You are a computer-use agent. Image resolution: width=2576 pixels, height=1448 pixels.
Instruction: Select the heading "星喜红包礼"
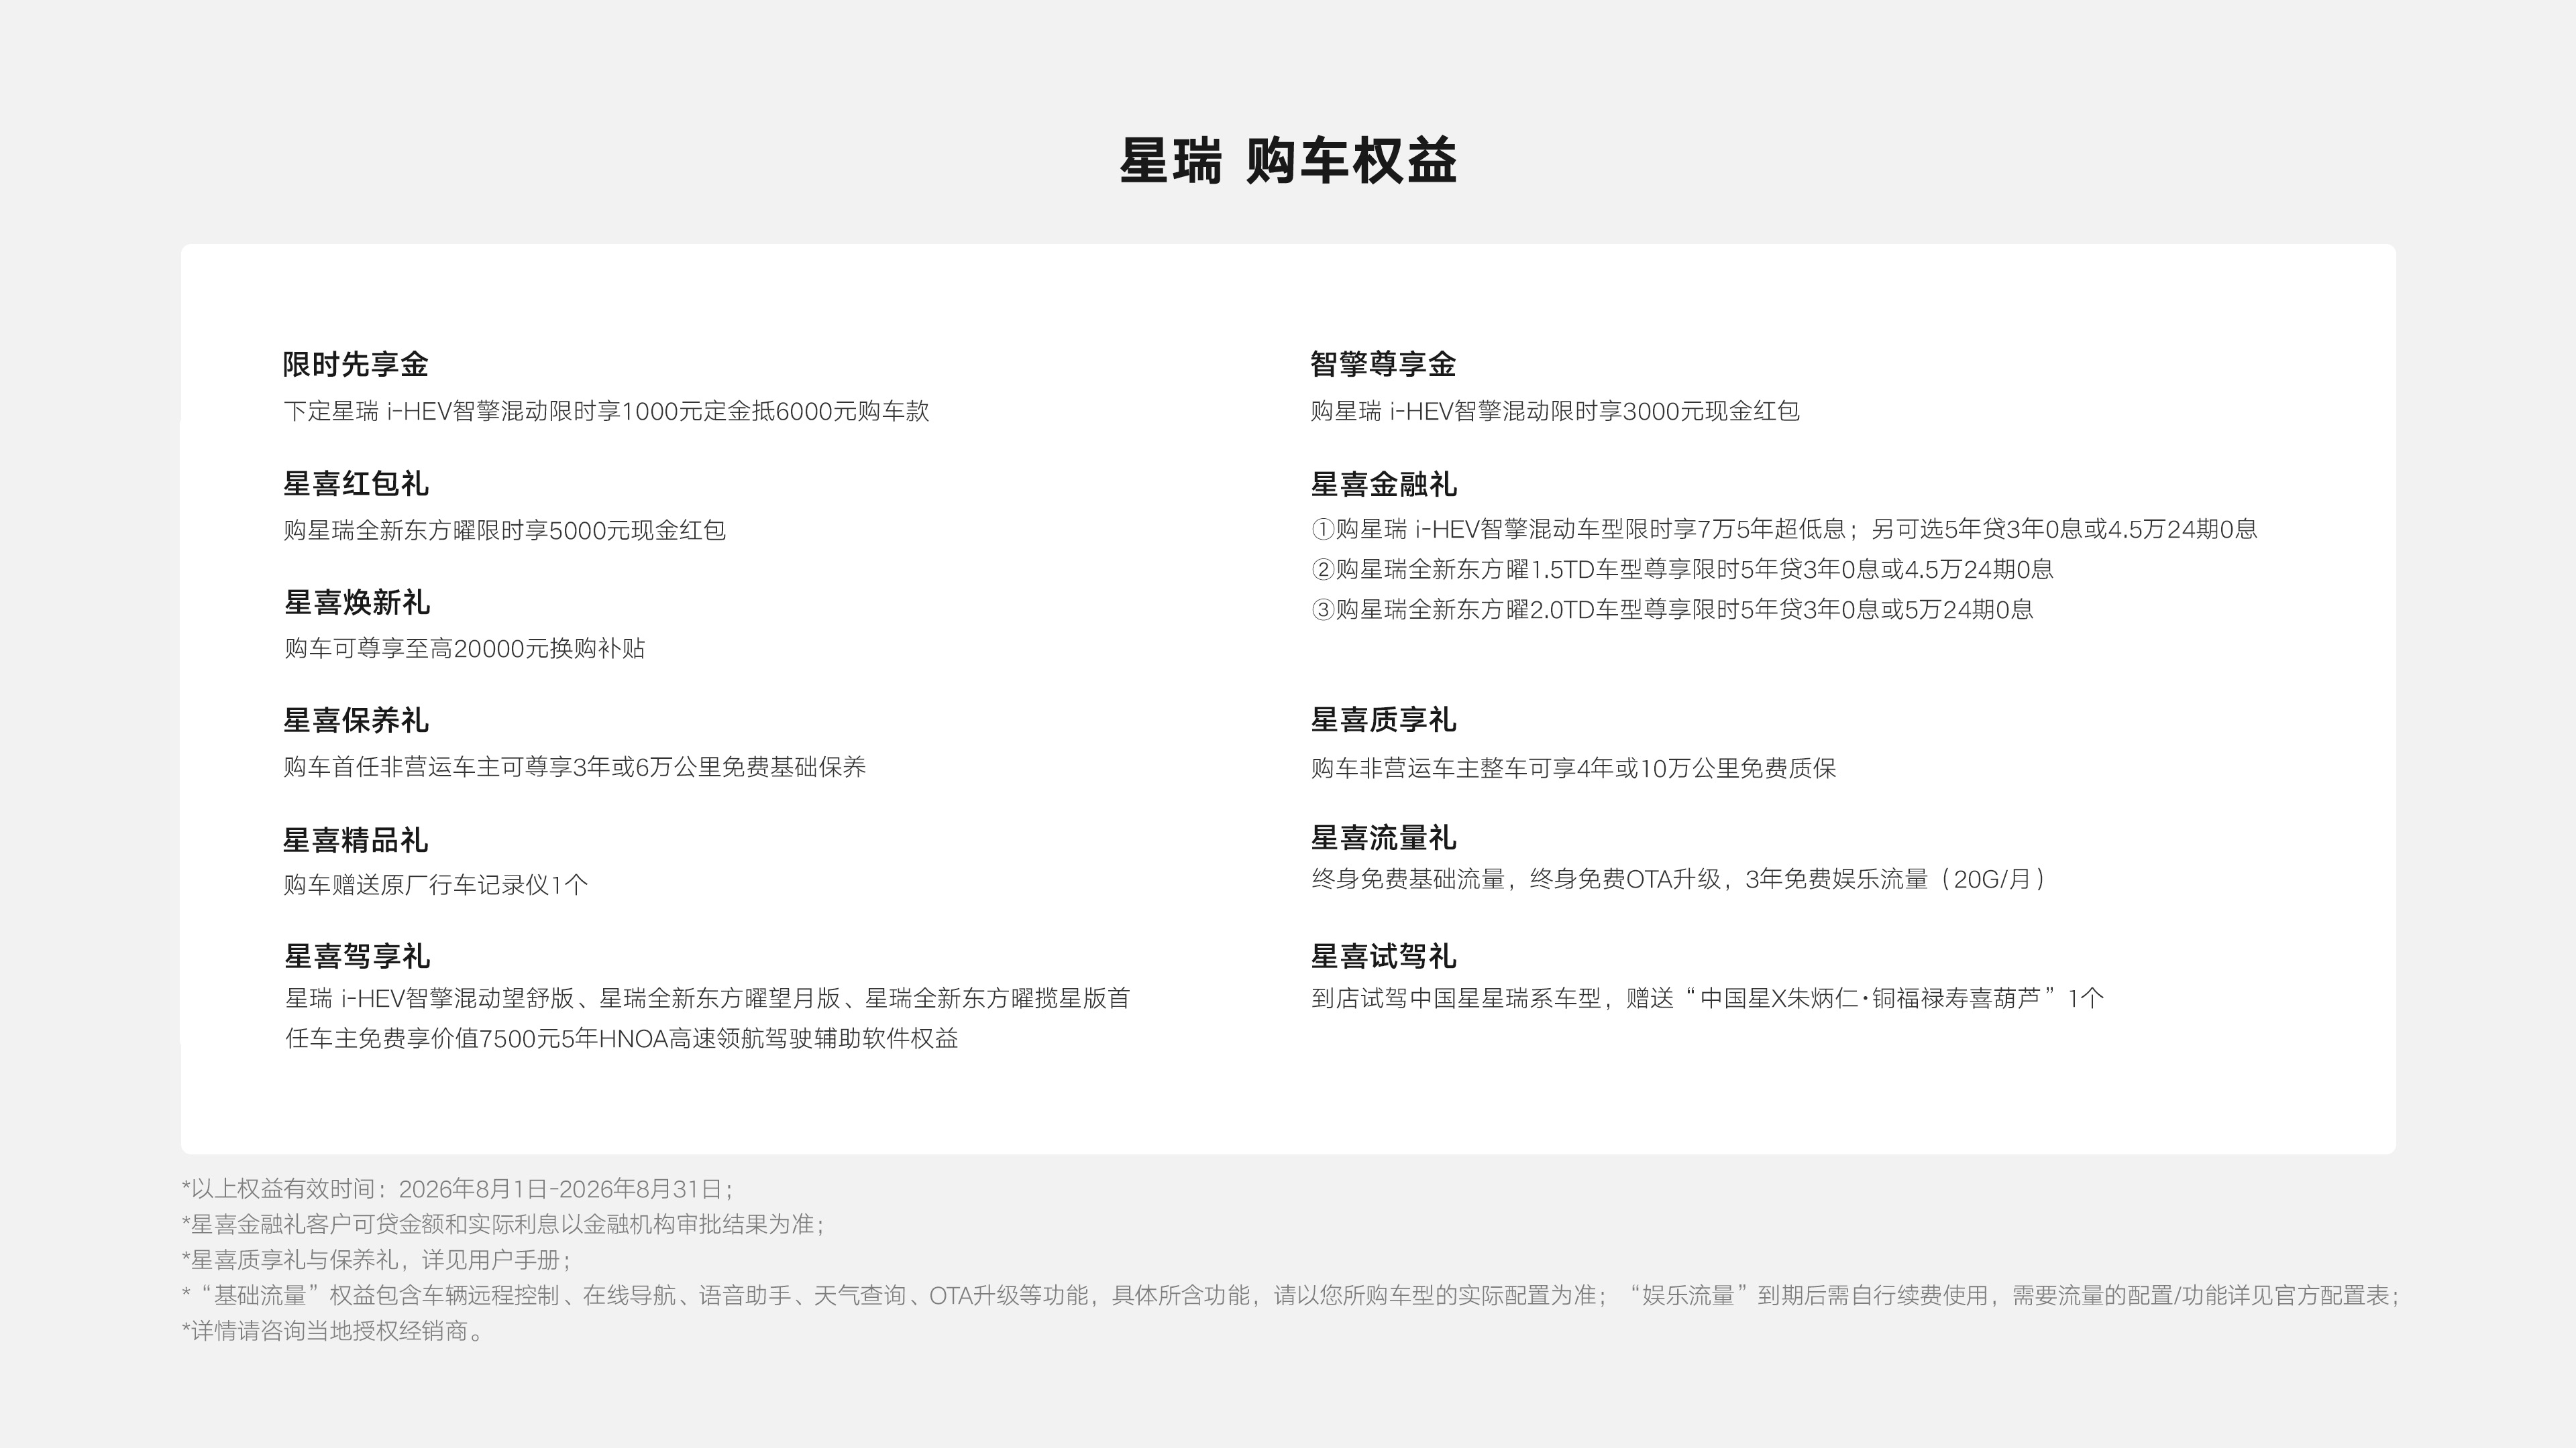pos(355,483)
